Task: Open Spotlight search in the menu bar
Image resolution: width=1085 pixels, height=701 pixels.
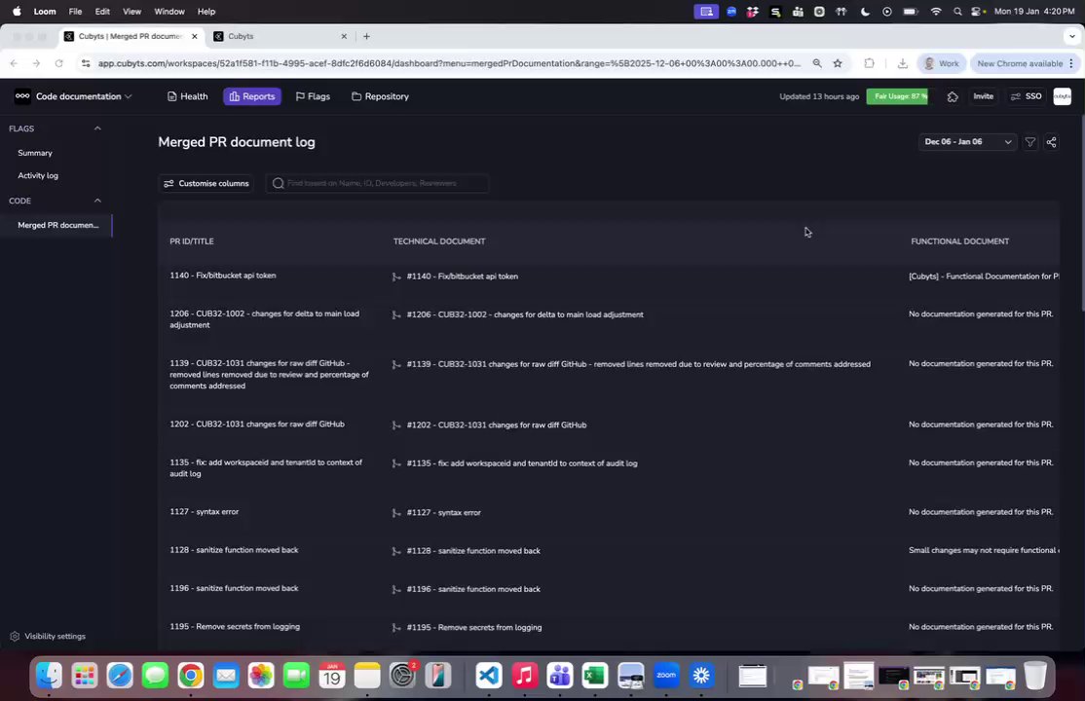Action: 957,12
